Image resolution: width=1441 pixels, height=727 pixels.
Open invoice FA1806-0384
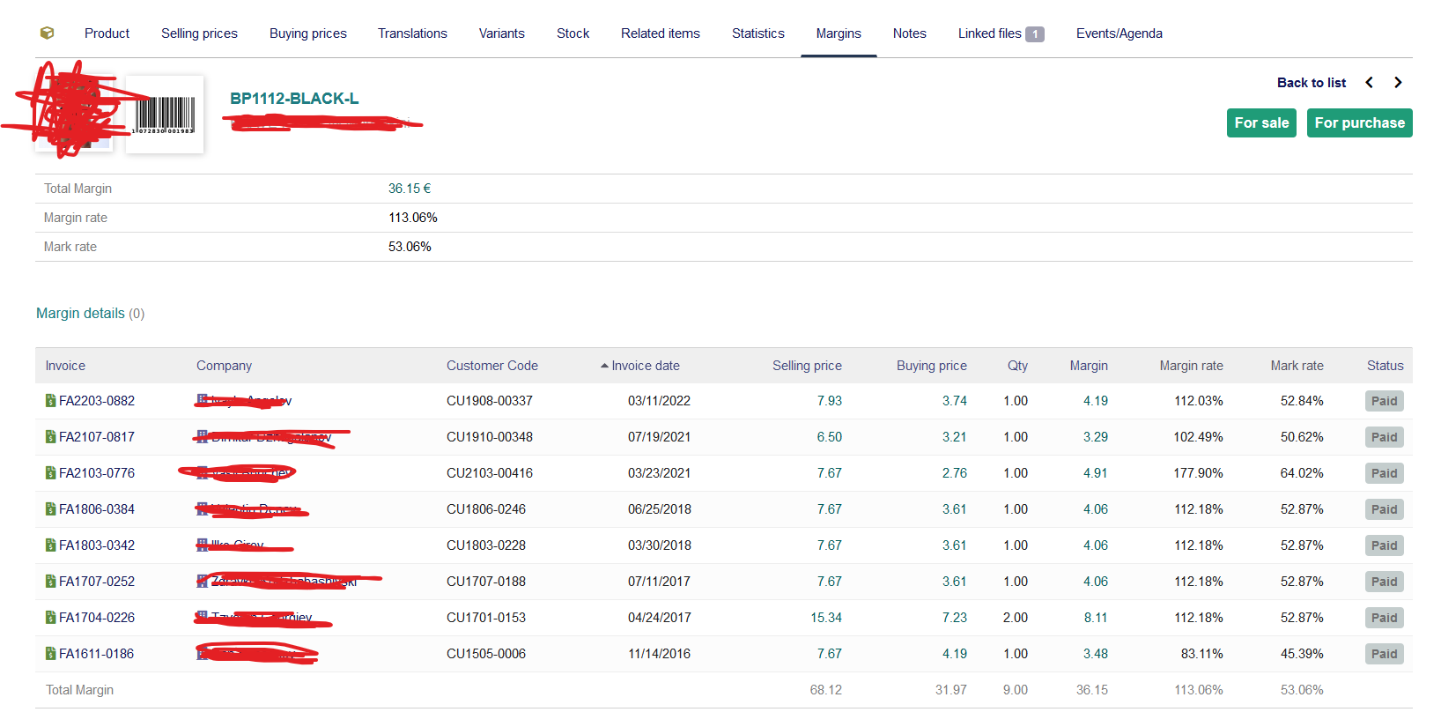(x=97, y=509)
